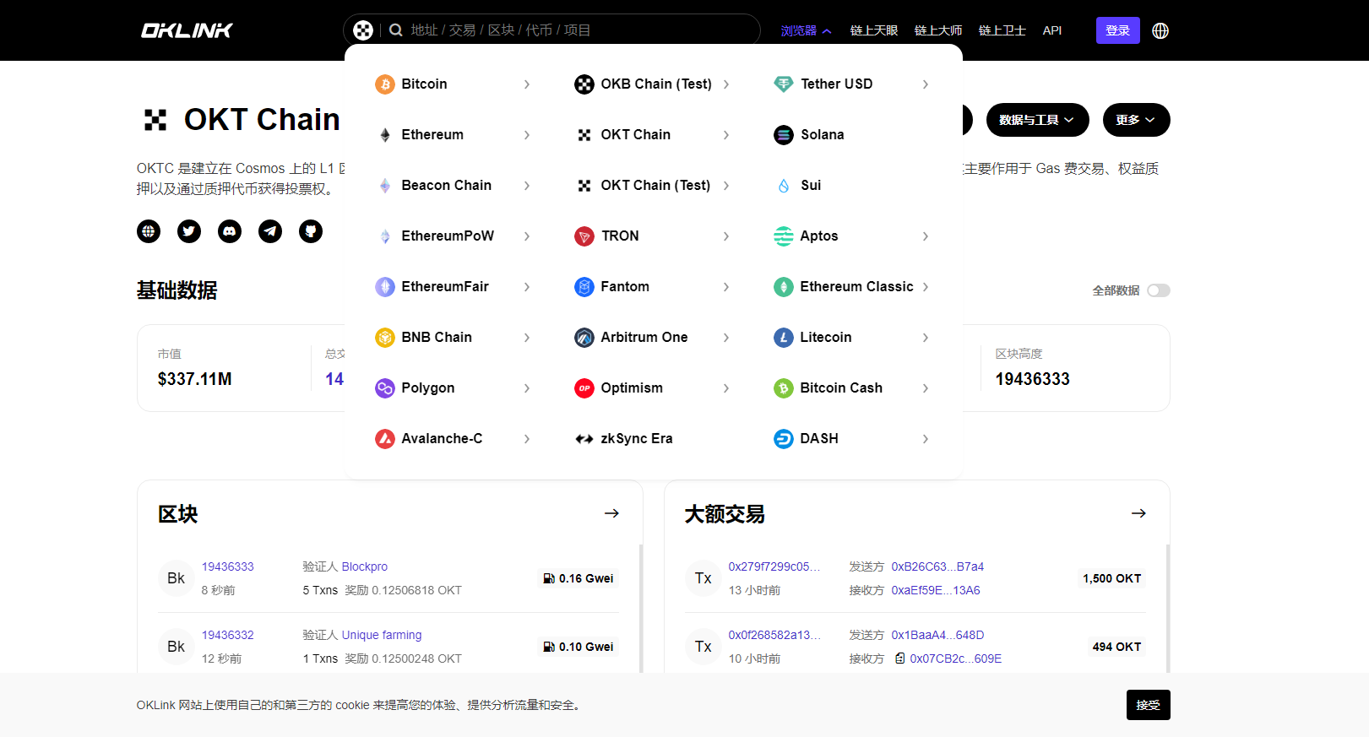Image resolution: width=1369 pixels, height=737 pixels.
Task: Click the official website globe icon
Action: click(x=149, y=231)
